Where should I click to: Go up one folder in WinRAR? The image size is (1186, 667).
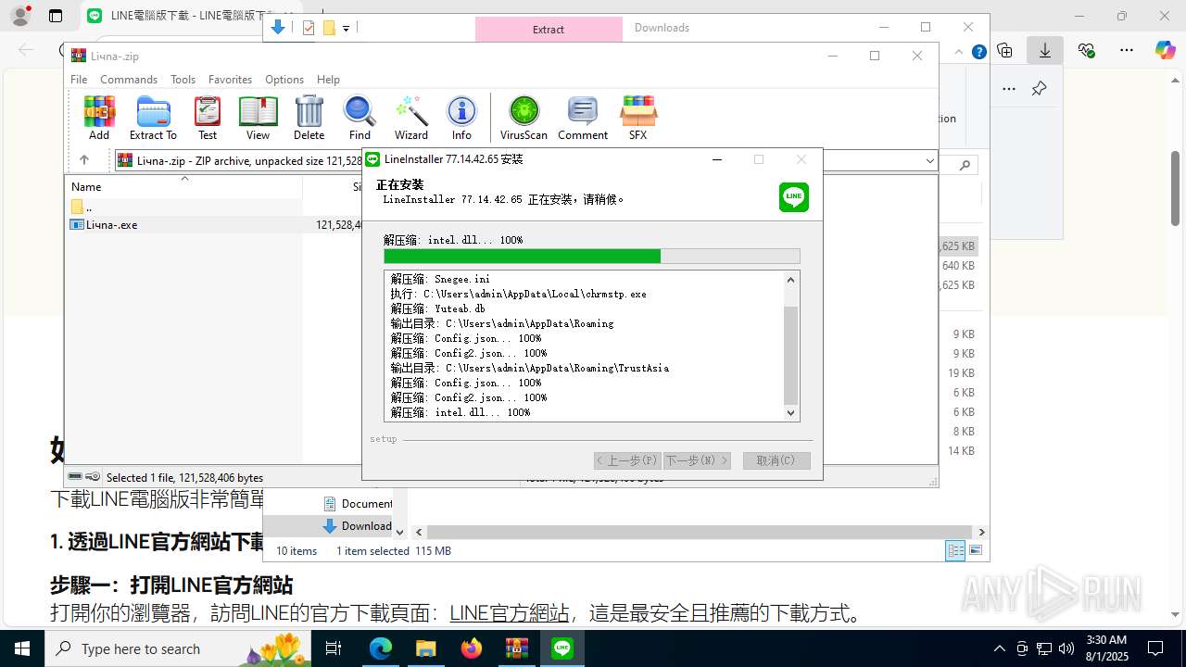pos(83,160)
